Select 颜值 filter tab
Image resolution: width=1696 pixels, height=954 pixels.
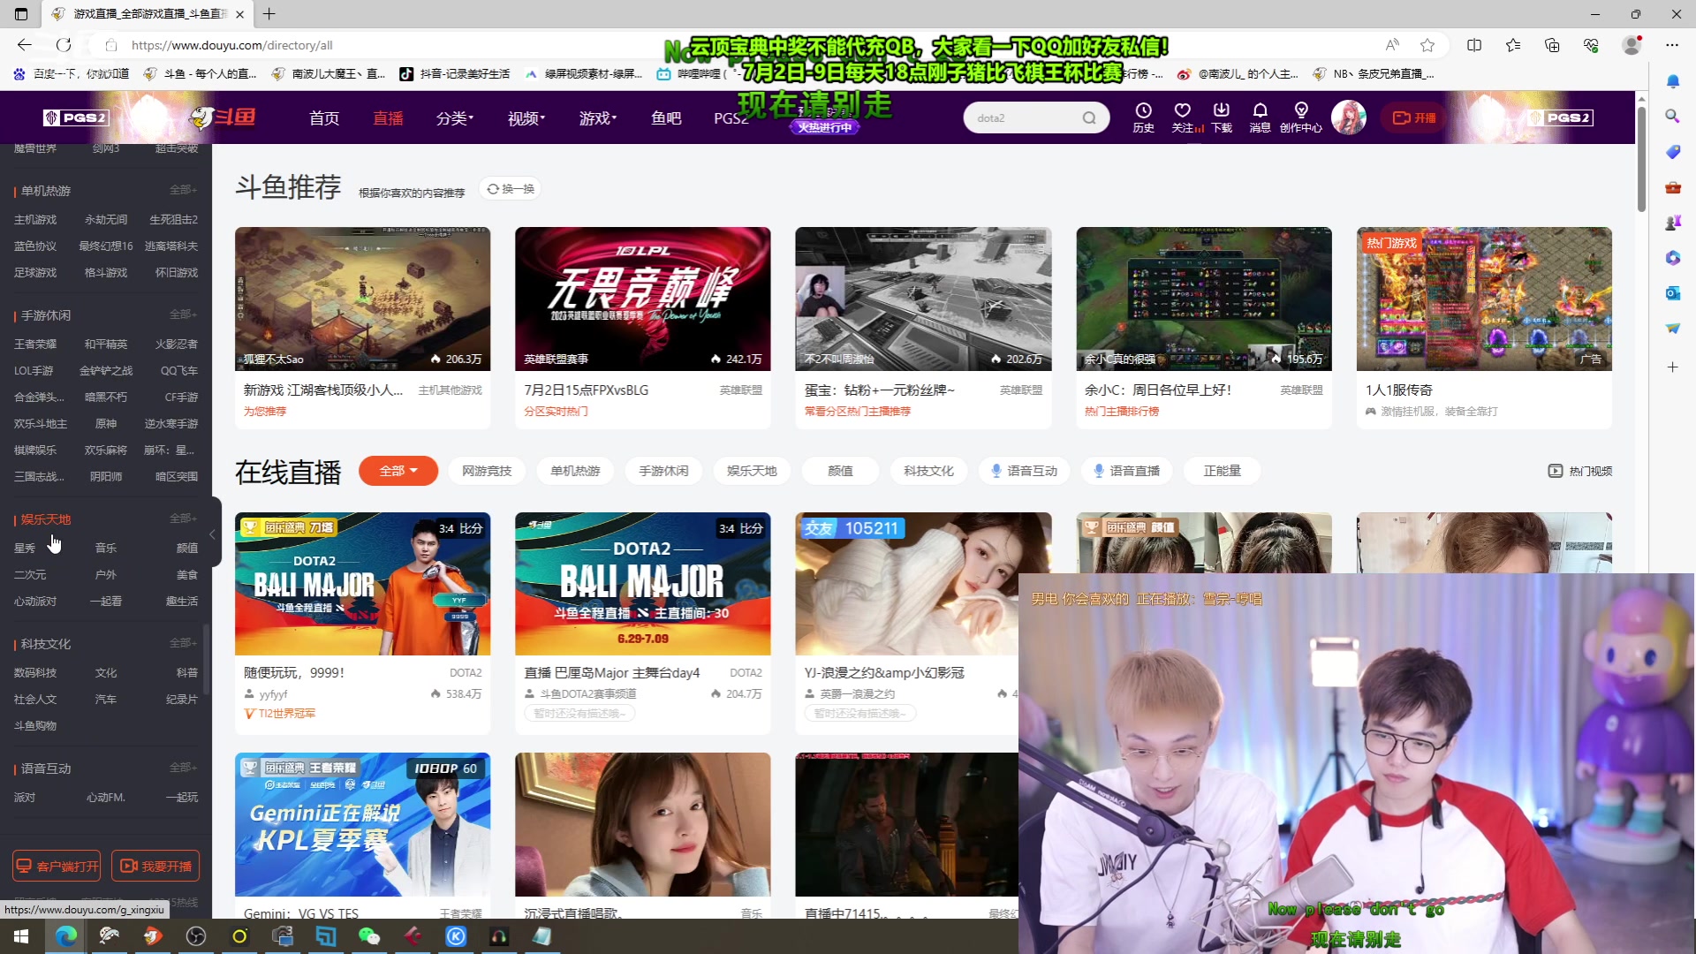point(840,471)
